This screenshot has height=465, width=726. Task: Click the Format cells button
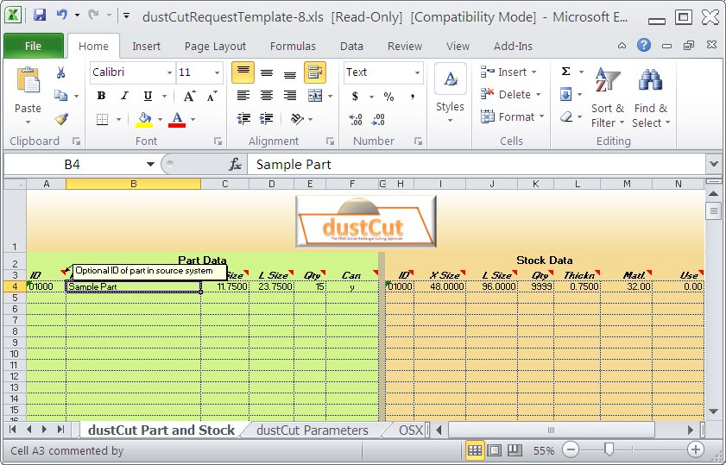tap(513, 116)
